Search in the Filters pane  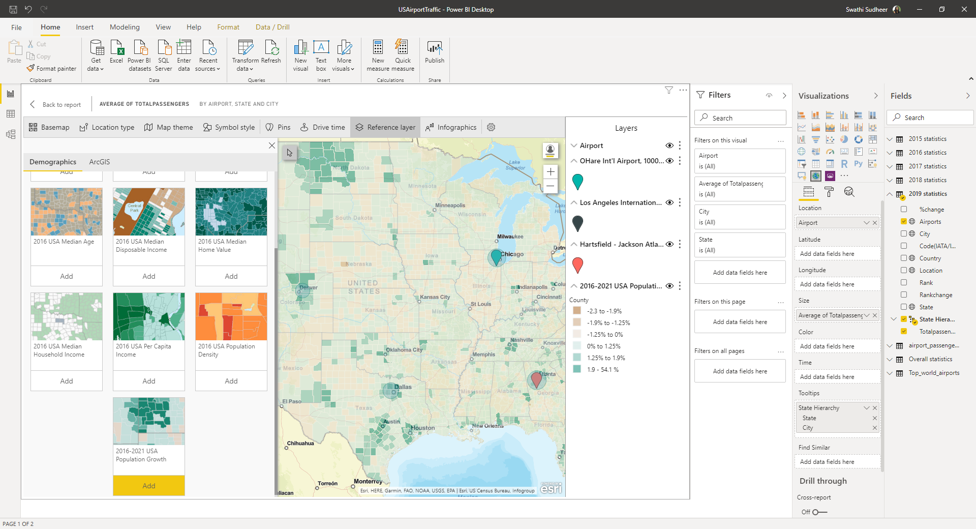tap(740, 117)
